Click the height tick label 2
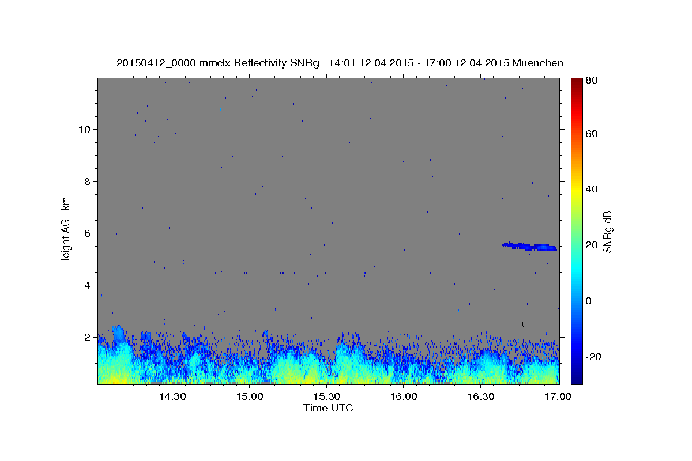The image size is (692, 461). [x=87, y=337]
